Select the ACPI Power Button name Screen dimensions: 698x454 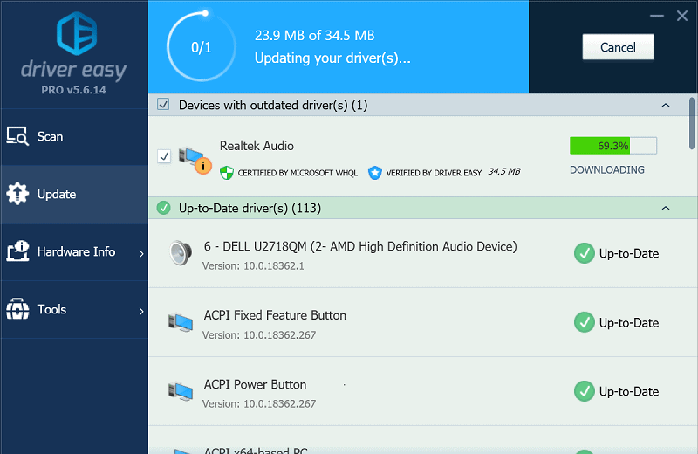(x=255, y=384)
